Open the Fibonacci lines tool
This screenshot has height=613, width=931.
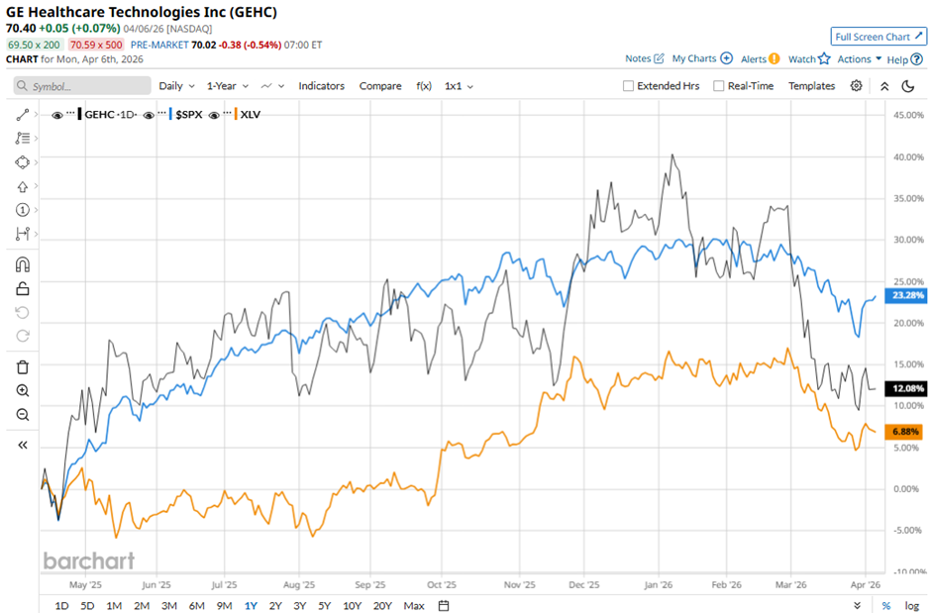(22, 139)
